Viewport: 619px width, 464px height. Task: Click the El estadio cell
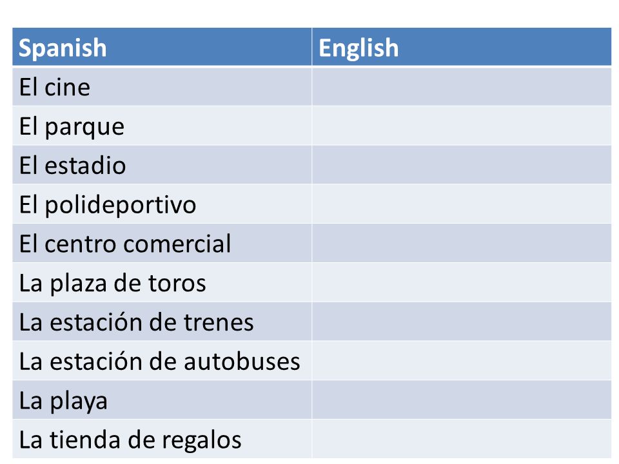162,165
